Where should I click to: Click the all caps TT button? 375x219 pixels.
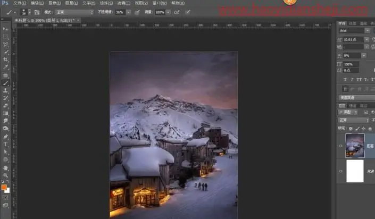point(359,79)
